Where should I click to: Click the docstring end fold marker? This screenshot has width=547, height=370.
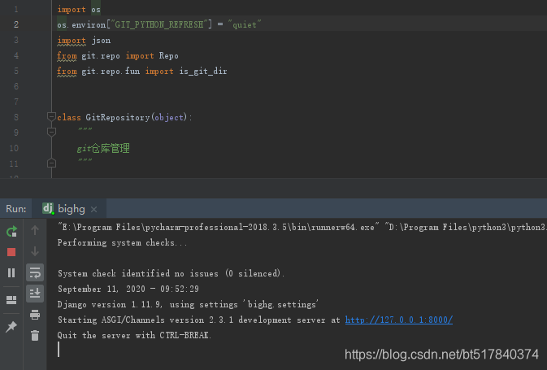click(51, 163)
